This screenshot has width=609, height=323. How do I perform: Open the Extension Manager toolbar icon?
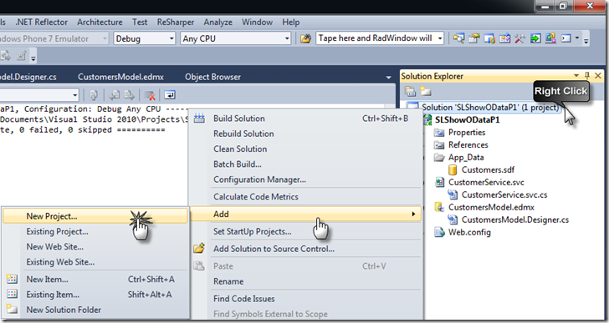pos(550,38)
